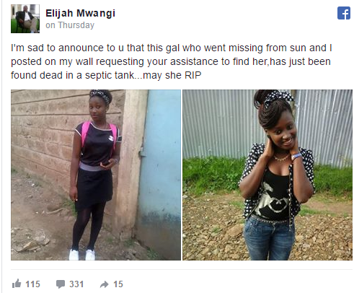Open the right photo with the metal fence
Screen dimensions: 354x293
pyautogui.click(x=267, y=175)
